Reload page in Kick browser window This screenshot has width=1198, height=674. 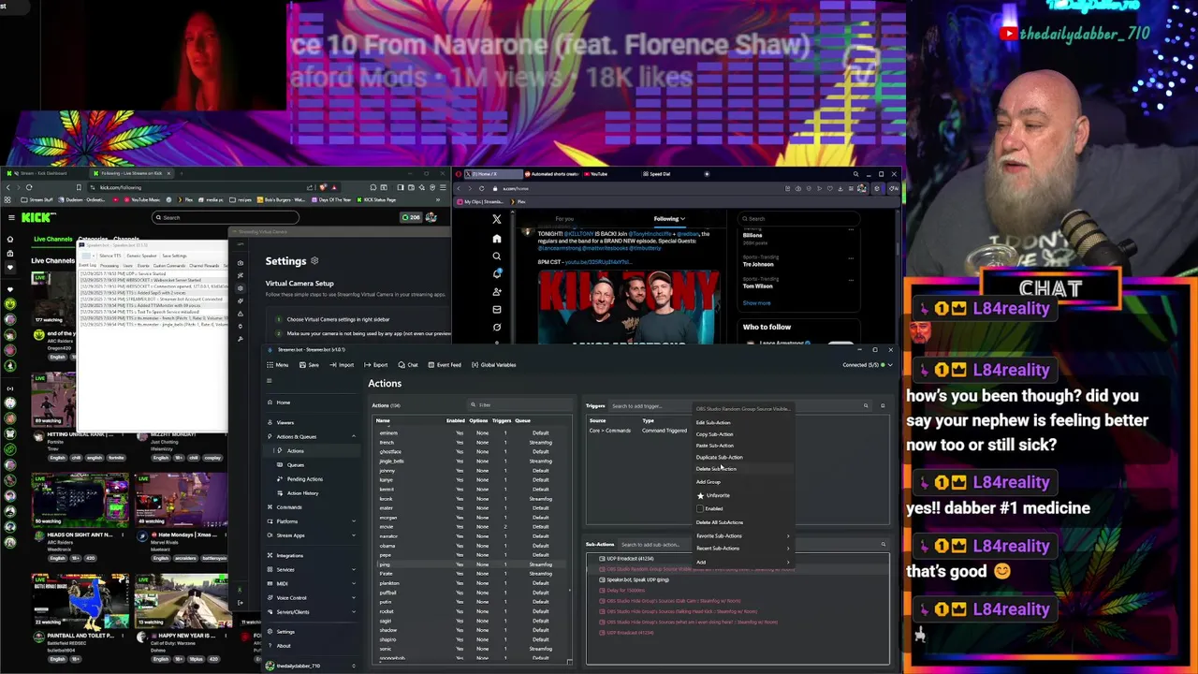[x=29, y=187]
